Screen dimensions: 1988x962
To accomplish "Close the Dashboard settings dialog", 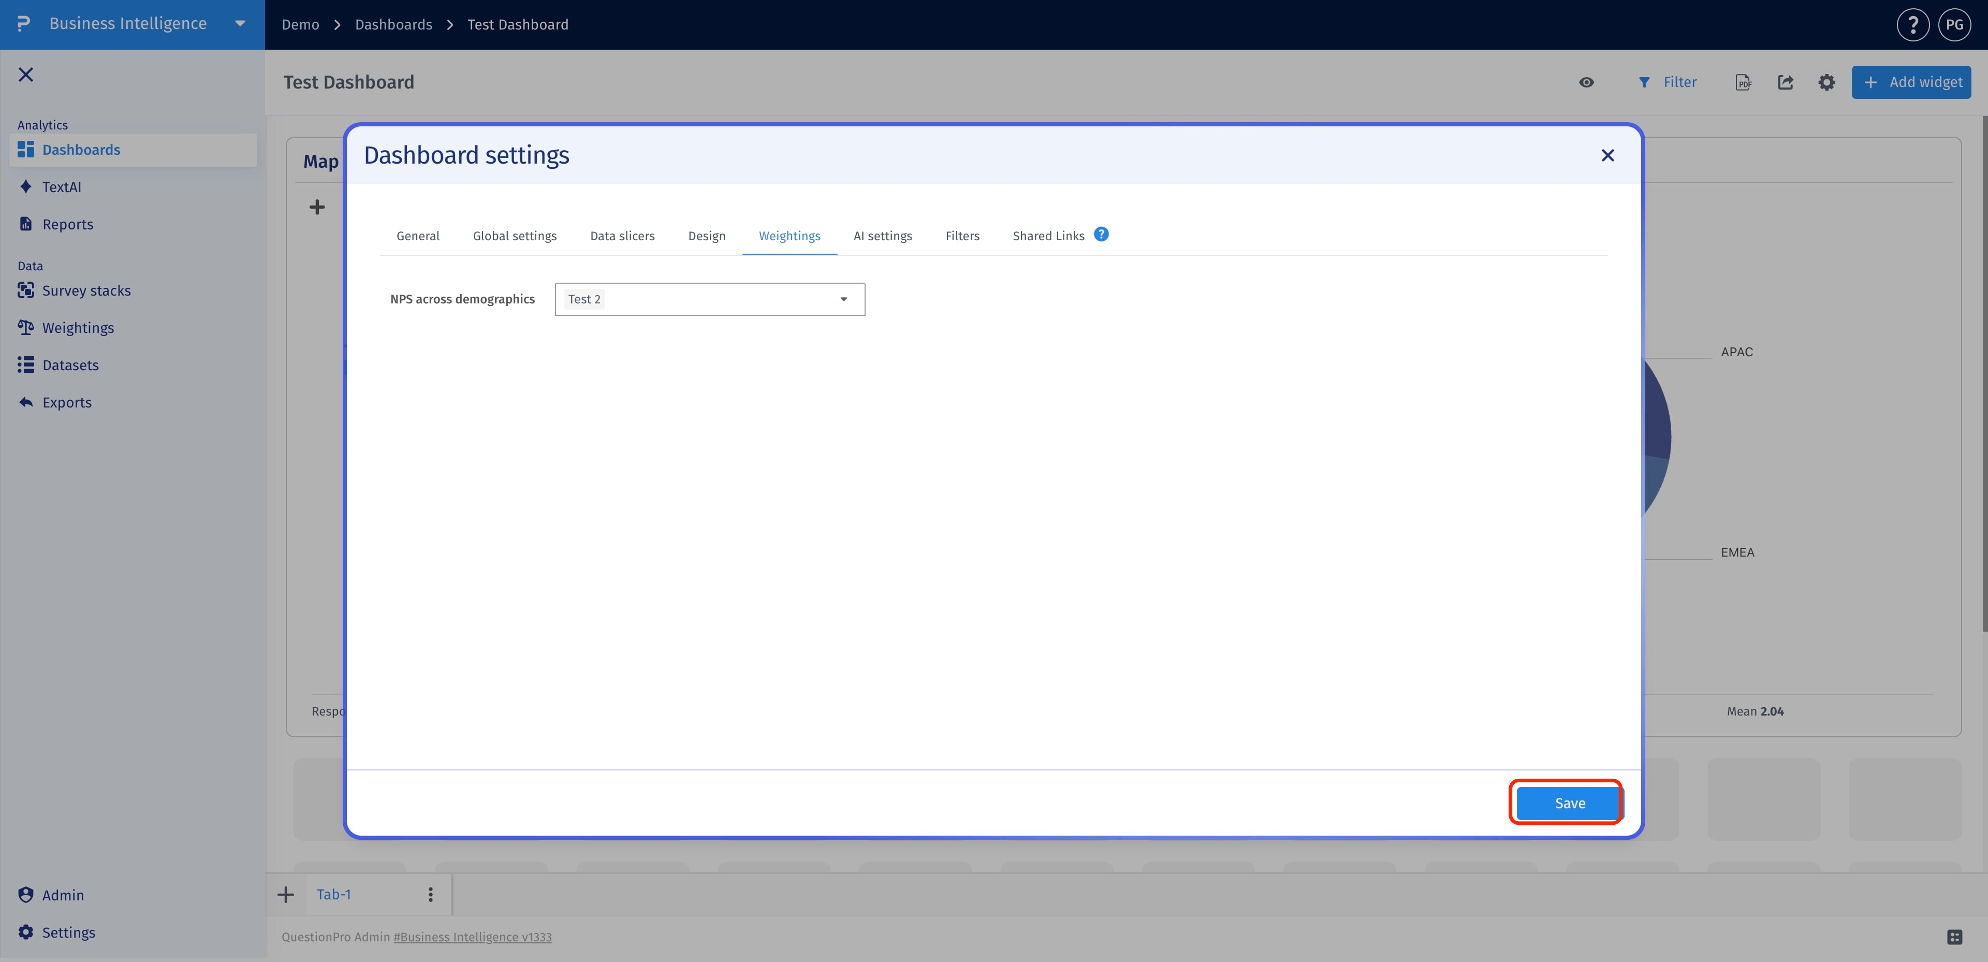I will coord(1607,155).
